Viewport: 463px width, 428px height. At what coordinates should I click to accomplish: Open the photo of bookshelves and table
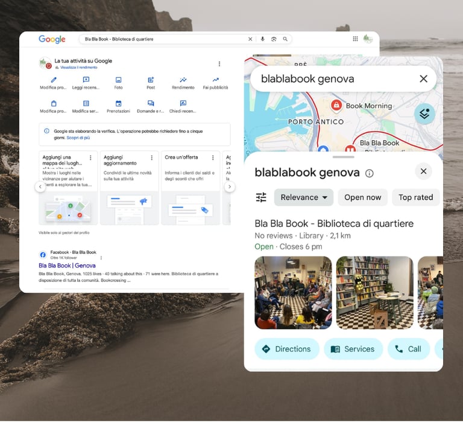[x=375, y=293]
